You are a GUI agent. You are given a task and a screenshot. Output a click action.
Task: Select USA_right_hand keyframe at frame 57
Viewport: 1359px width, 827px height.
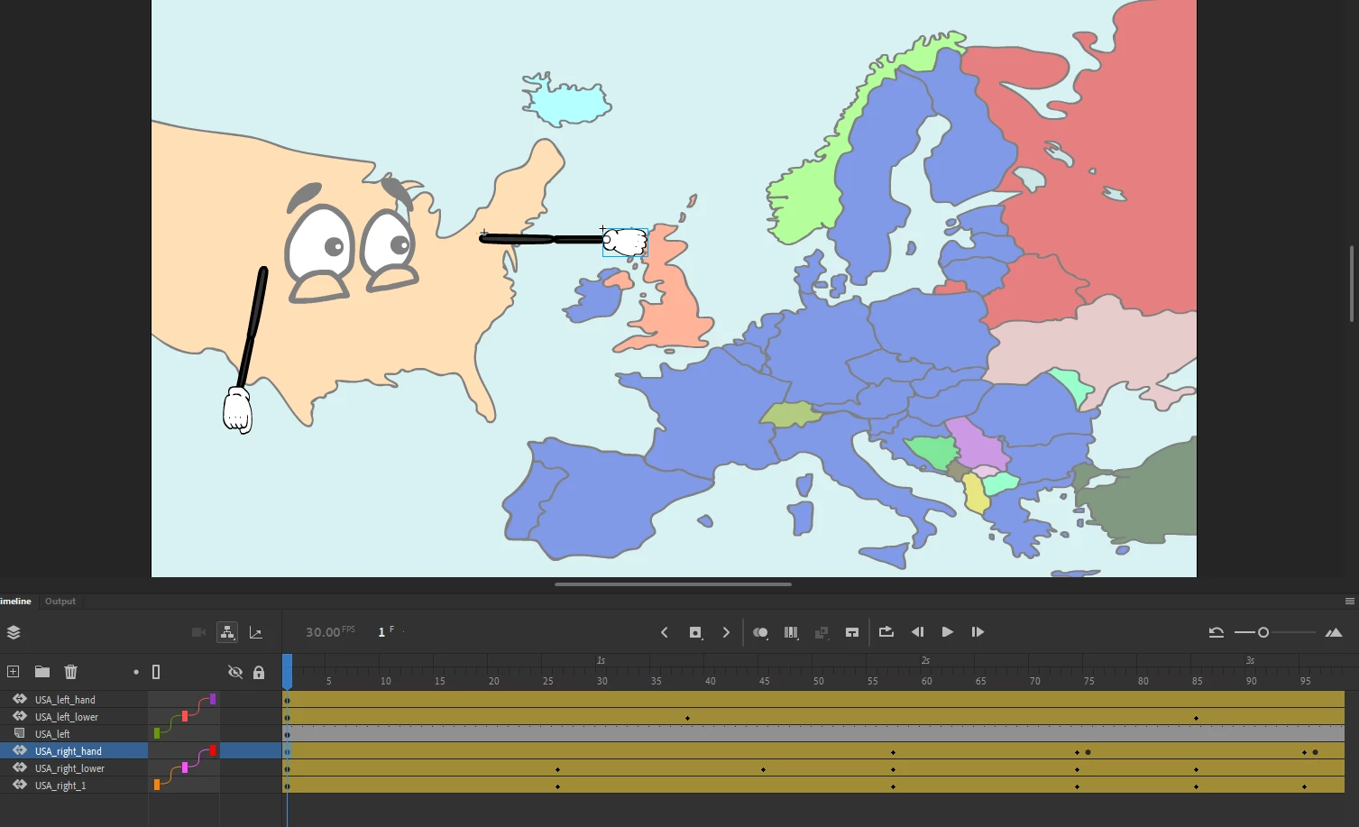pyautogui.click(x=893, y=752)
